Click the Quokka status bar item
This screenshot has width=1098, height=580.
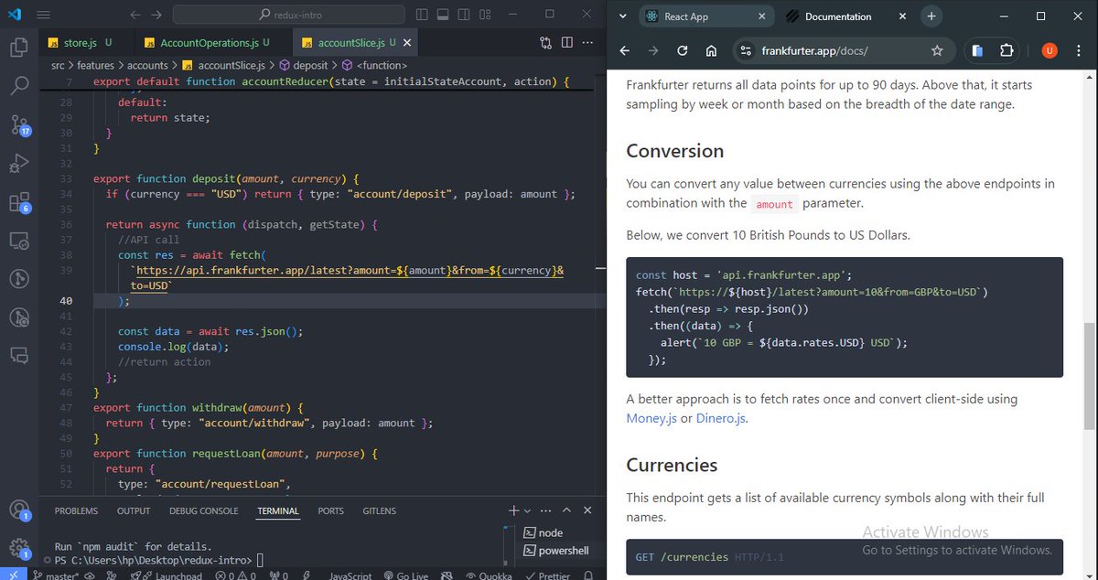[x=490, y=575]
